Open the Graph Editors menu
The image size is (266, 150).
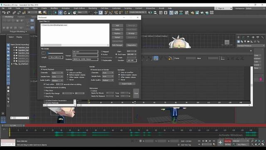click(79, 8)
